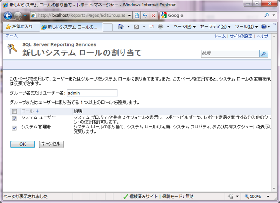Click the 100% zoom level button
The height and width of the screenshot is (203, 280).
click(253, 197)
